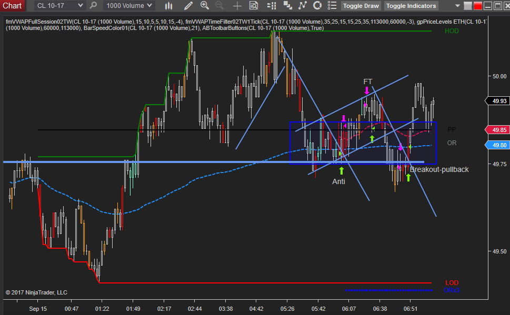Screen dimensions: 510x315
Task: Click the red interval link square
Action: 478,6
